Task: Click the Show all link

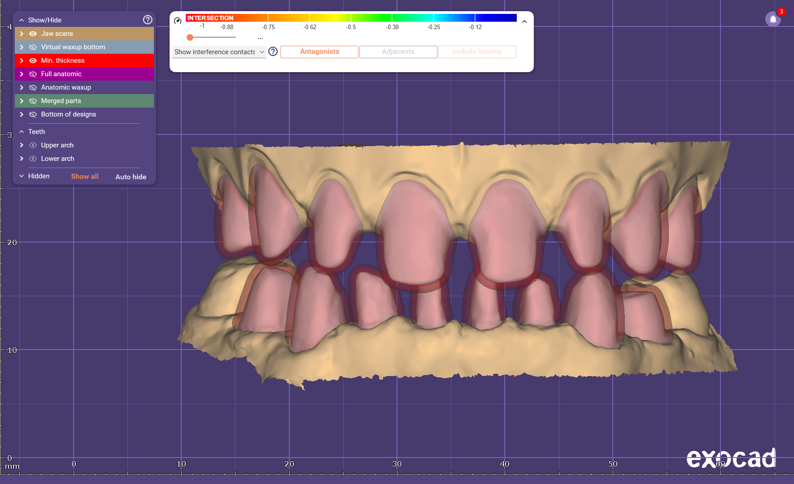Action: click(85, 177)
